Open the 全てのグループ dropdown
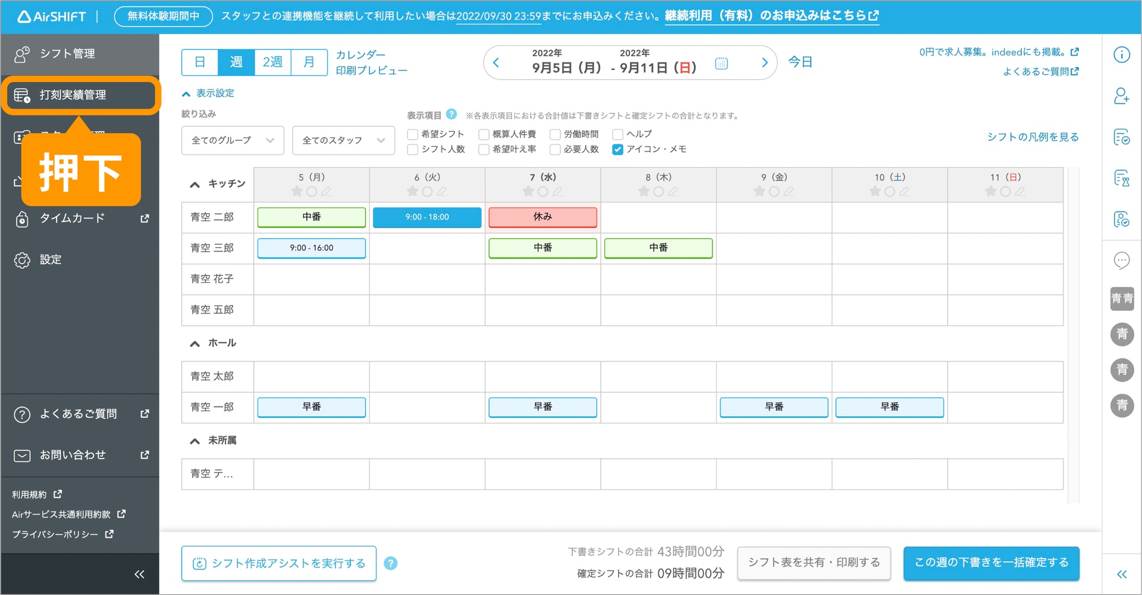The image size is (1142, 595). coord(233,140)
